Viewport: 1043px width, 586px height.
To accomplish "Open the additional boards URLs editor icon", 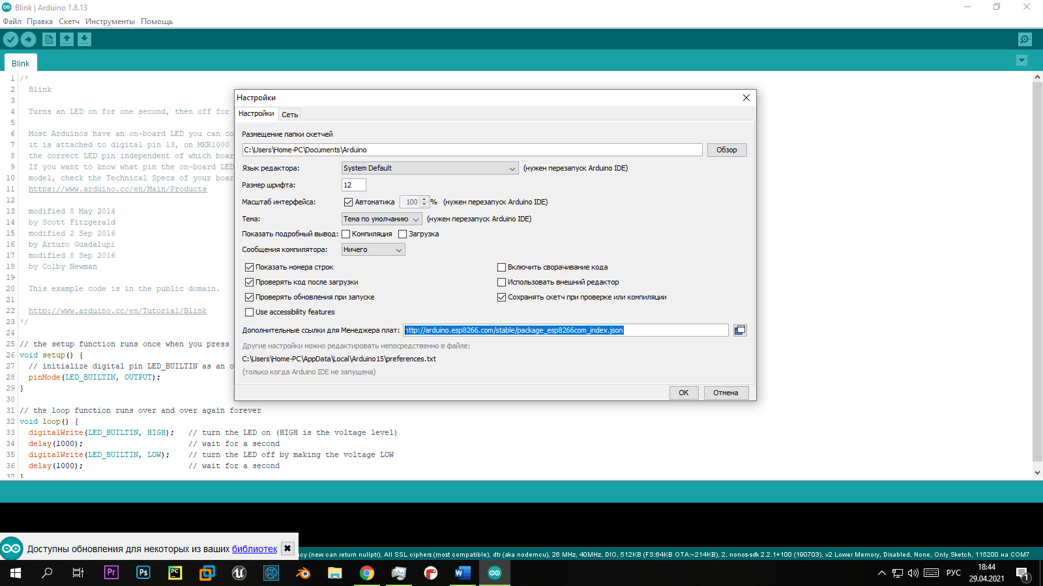I will click(x=740, y=330).
